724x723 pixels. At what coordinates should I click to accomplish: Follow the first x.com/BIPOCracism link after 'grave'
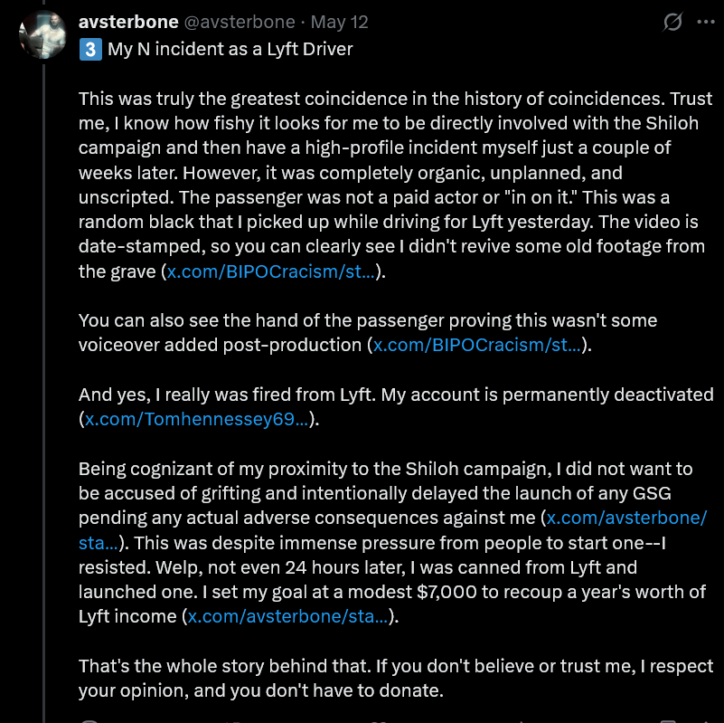click(x=270, y=271)
